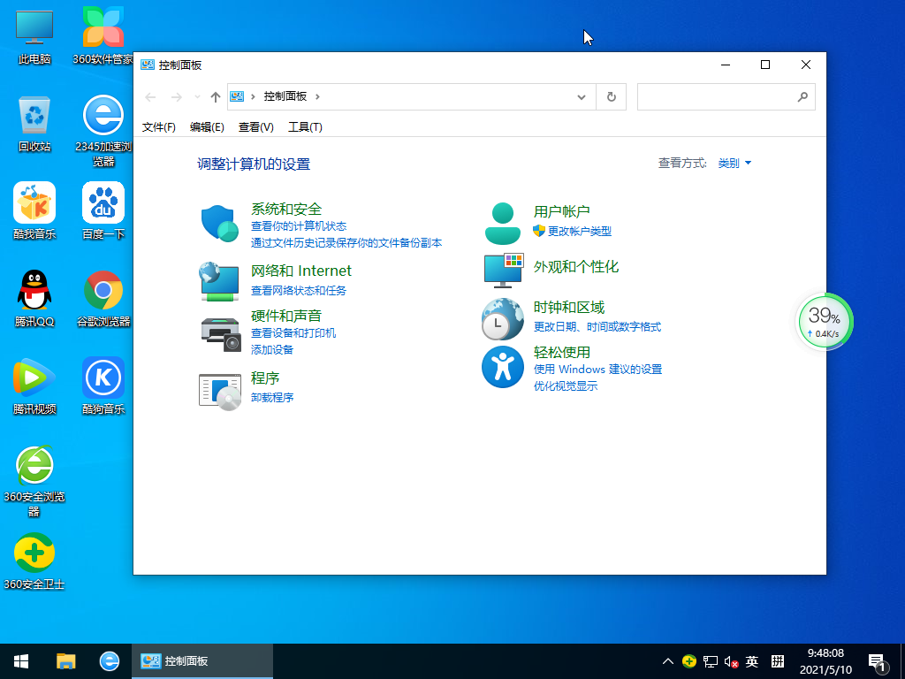Viewport: 905px width, 679px height.
Task: Open the 文件(F) menu
Action: 159,127
